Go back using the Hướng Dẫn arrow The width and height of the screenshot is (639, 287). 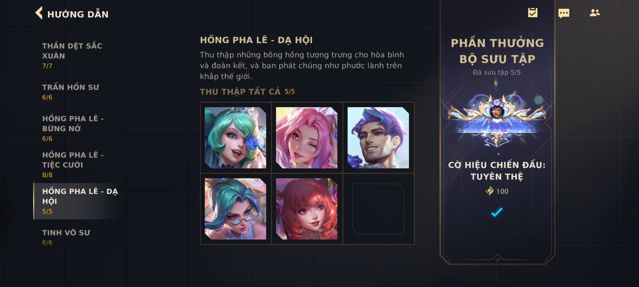click(39, 13)
